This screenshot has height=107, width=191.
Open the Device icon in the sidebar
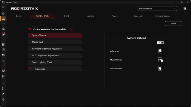click(x=3, y=19)
